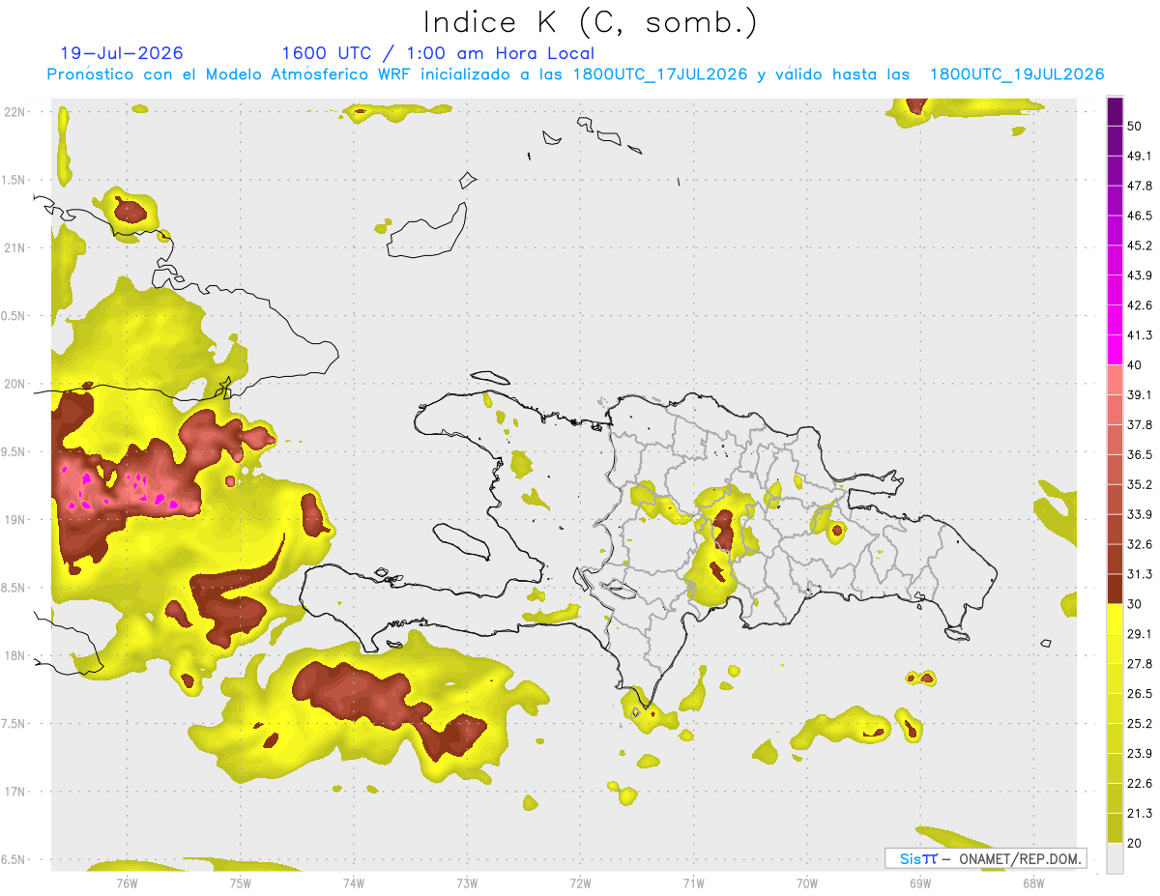Image resolution: width=1160 pixels, height=896 pixels.
Task: Click legend value '37.8'
Action: point(1140,425)
